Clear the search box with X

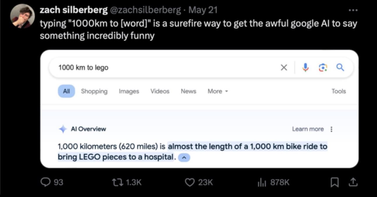click(x=284, y=68)
